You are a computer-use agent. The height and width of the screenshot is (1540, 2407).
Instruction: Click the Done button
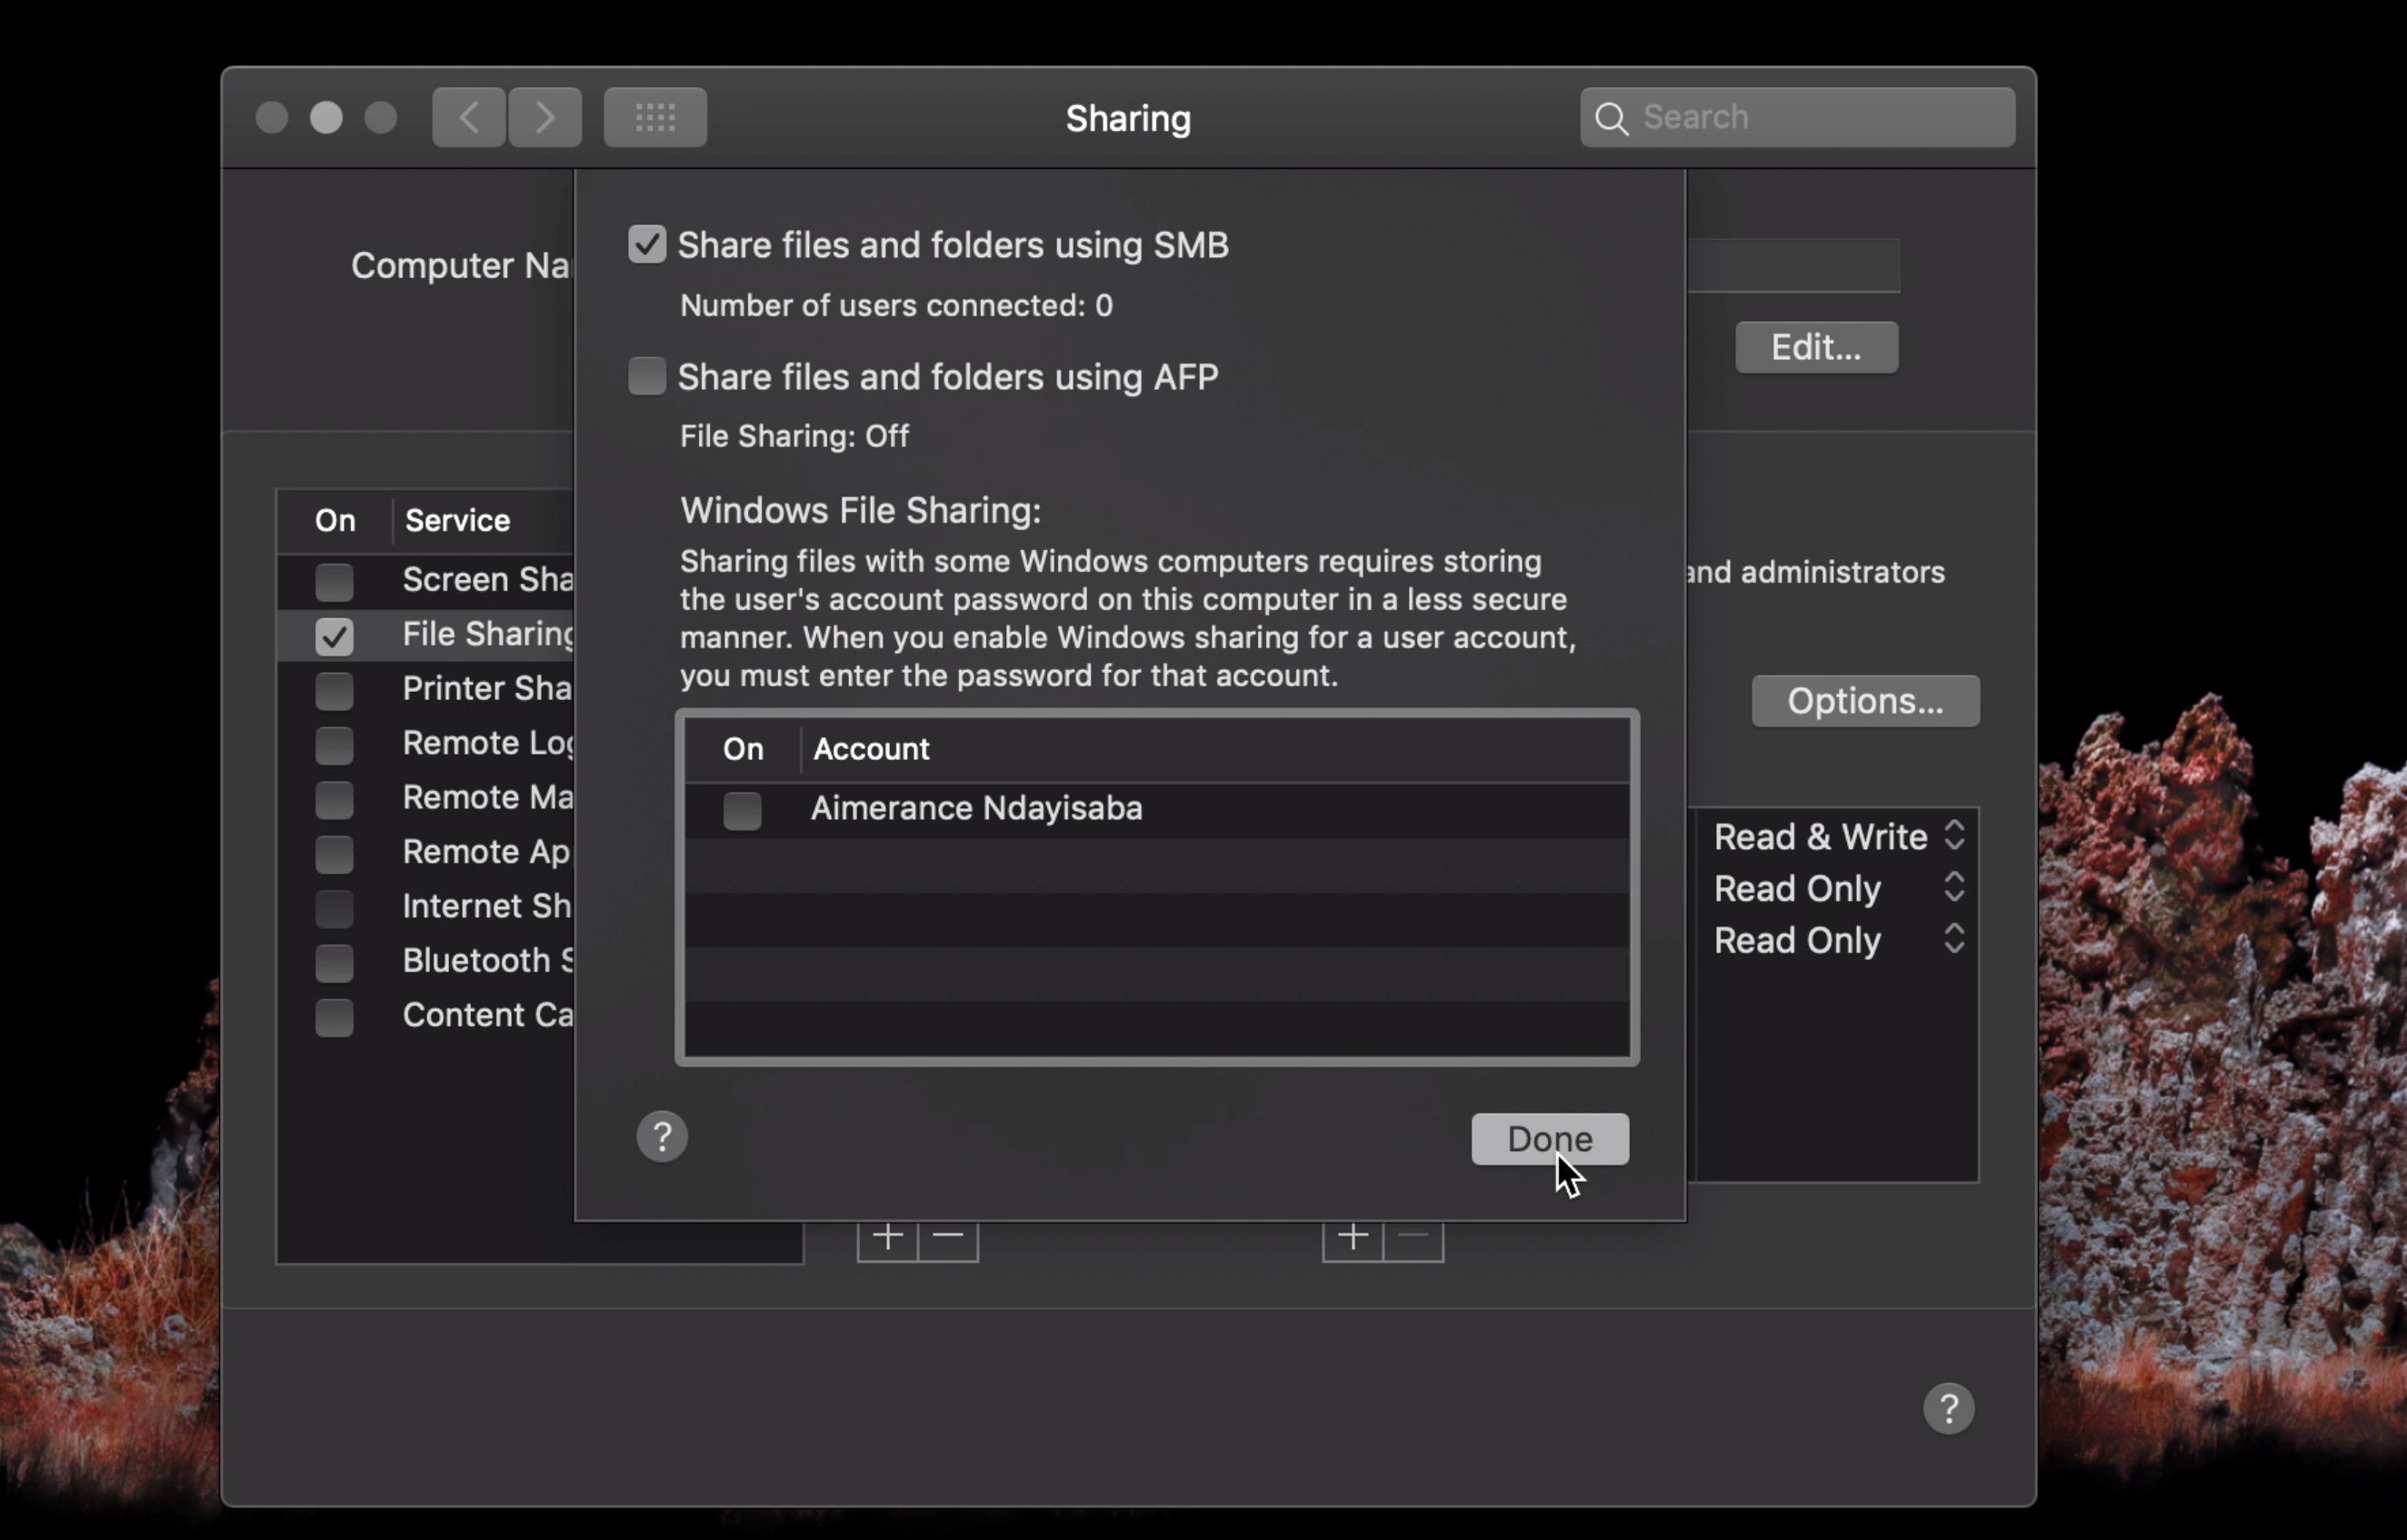pyautogui.click(x=1549, y=1139)
